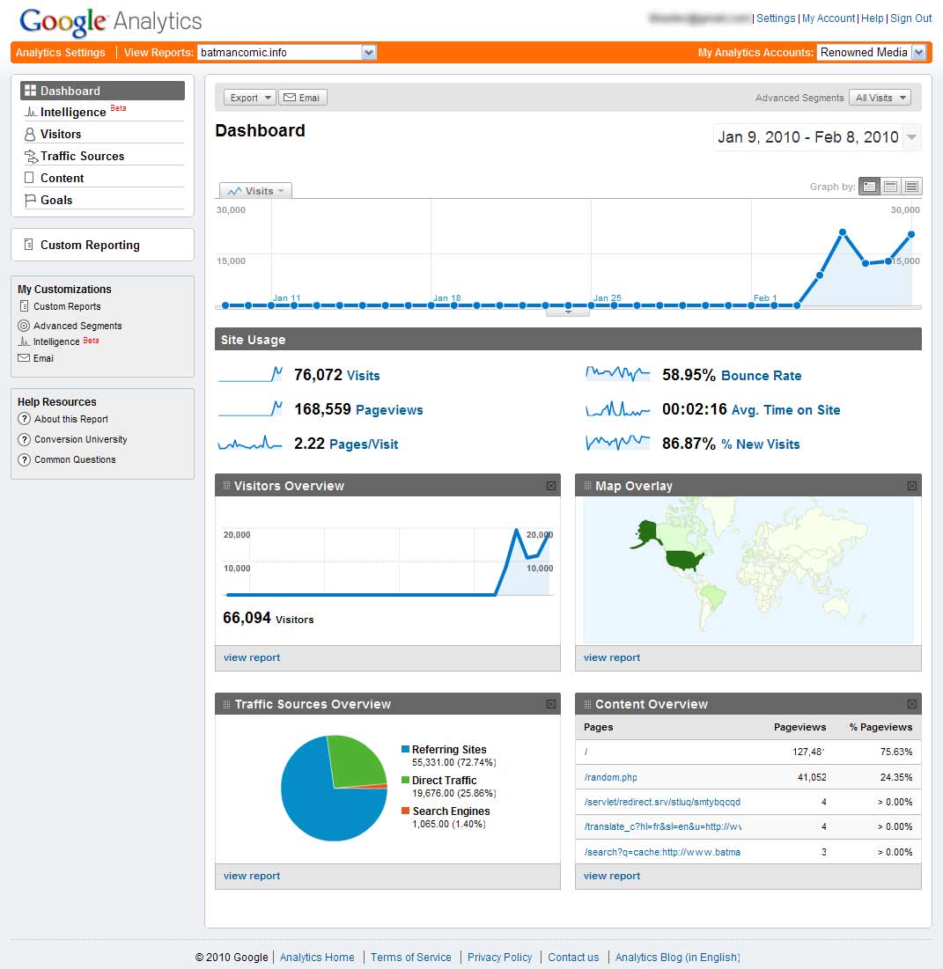Close the Content Overview widget
This screenshot has width=943, height=969.
click(x=911, y=704)
